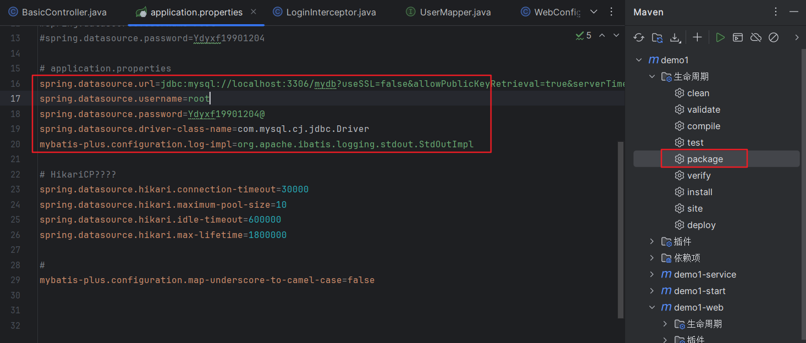The width and height of the screenshot is (806, 343).
Task: Run the green Maven build arrow
Action: (721, 37)
